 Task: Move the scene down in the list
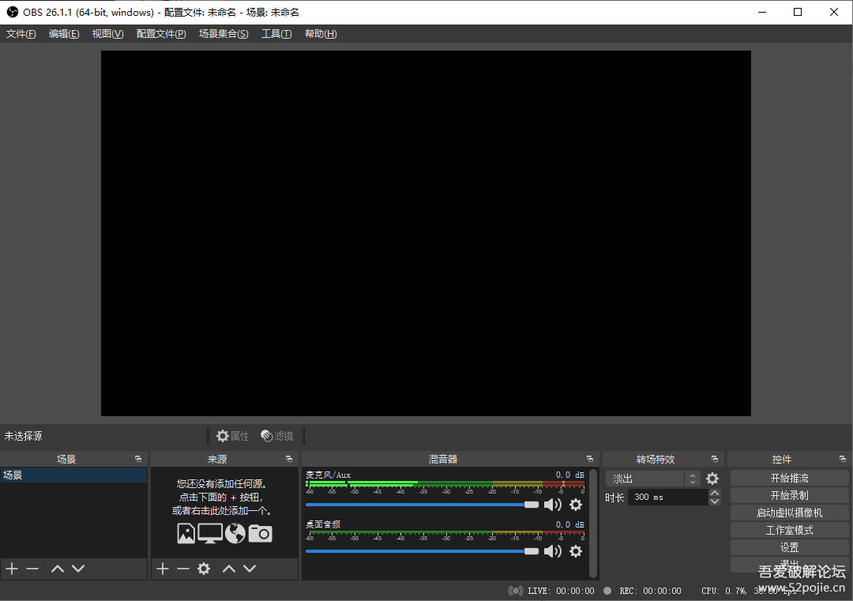pos(78,569)
